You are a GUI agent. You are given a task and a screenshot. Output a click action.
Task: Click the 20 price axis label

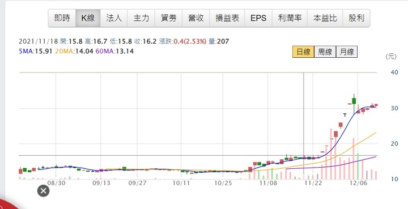[394, 144]
